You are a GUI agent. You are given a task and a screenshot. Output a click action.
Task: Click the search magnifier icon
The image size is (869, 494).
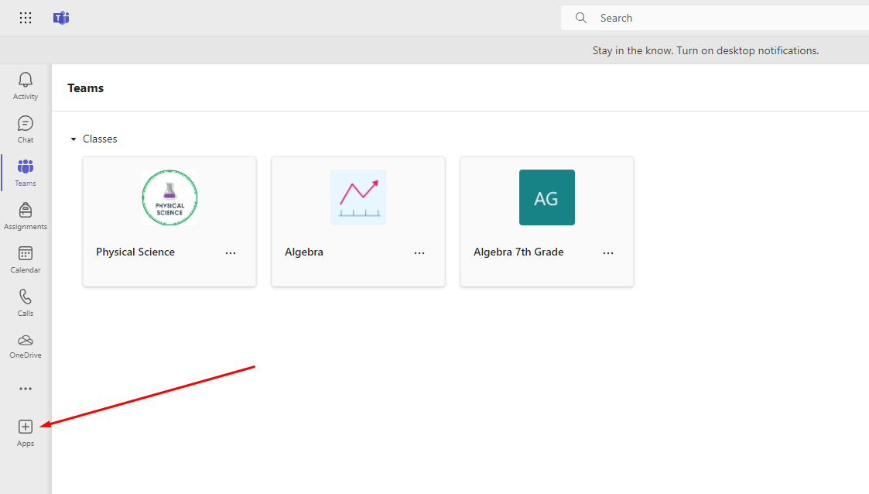[581, 18]
